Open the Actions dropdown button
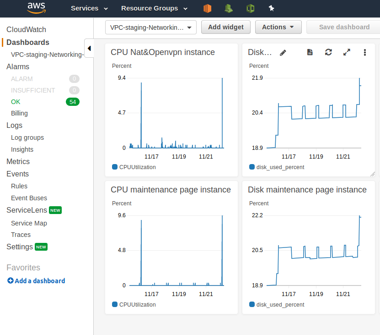Image resolution: width=380 pixels, height=335 pixels. pos(278,27)
